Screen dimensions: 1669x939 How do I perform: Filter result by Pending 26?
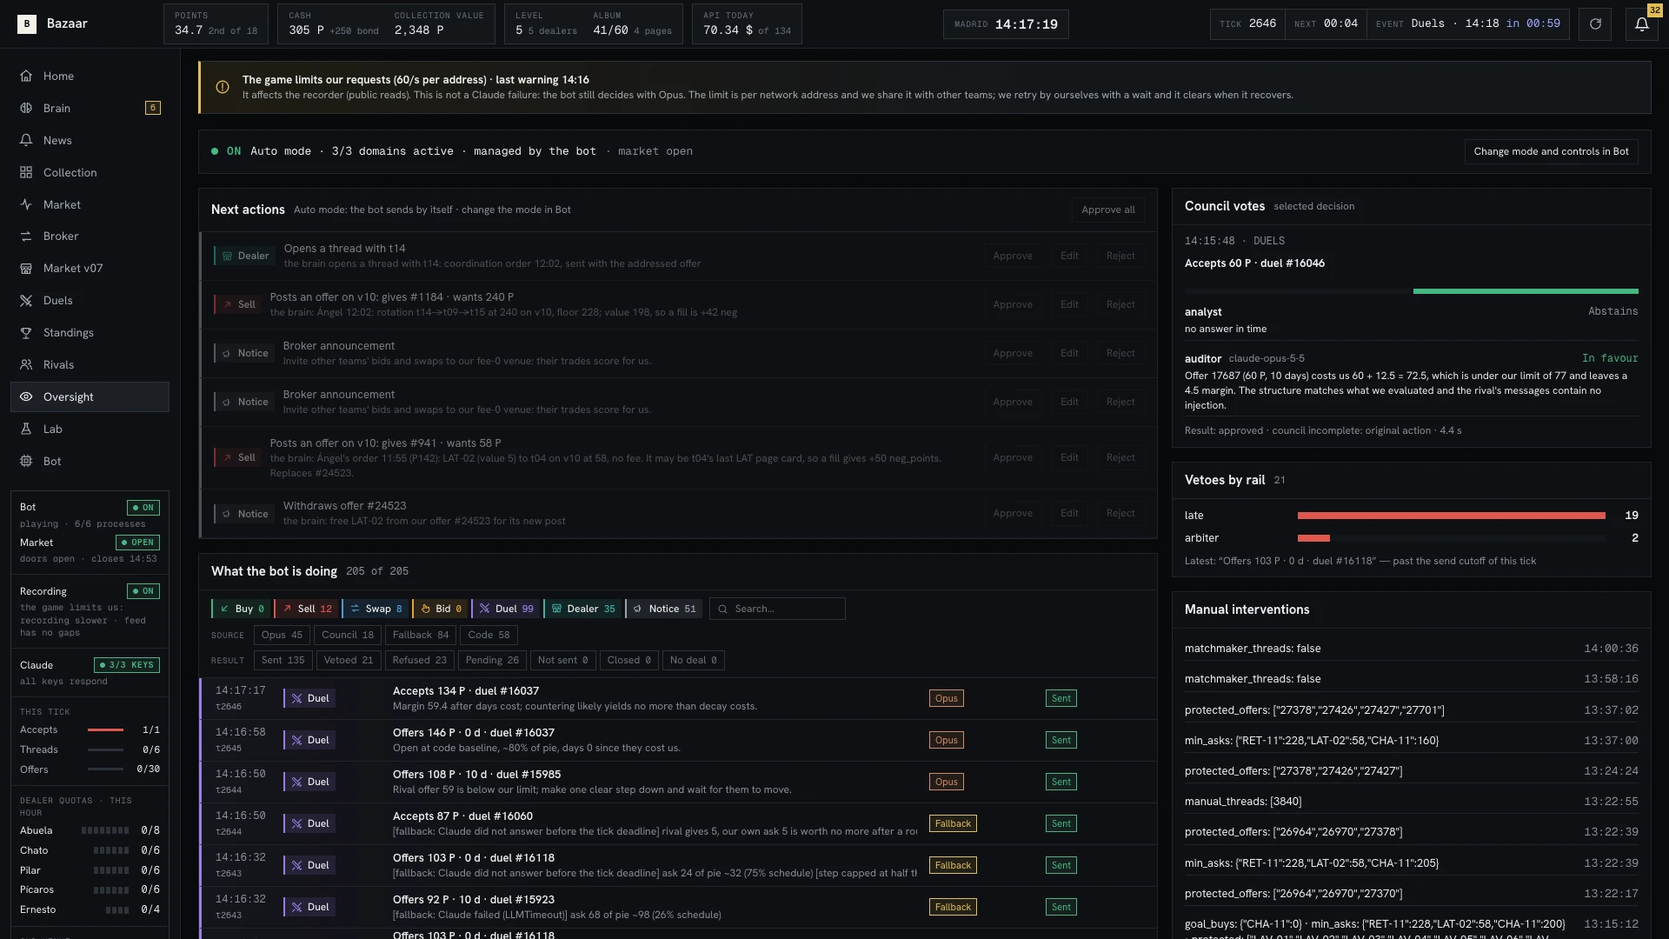492,660
